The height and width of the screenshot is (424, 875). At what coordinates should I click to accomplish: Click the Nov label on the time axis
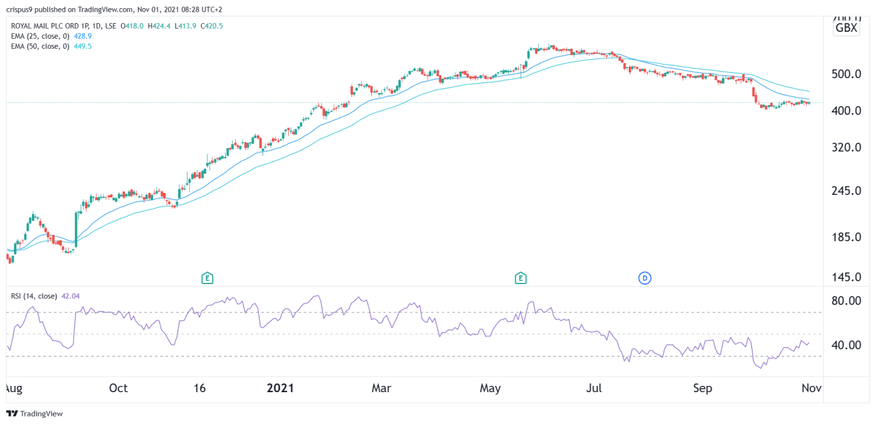pyautogui.click(x=811, y=388)
